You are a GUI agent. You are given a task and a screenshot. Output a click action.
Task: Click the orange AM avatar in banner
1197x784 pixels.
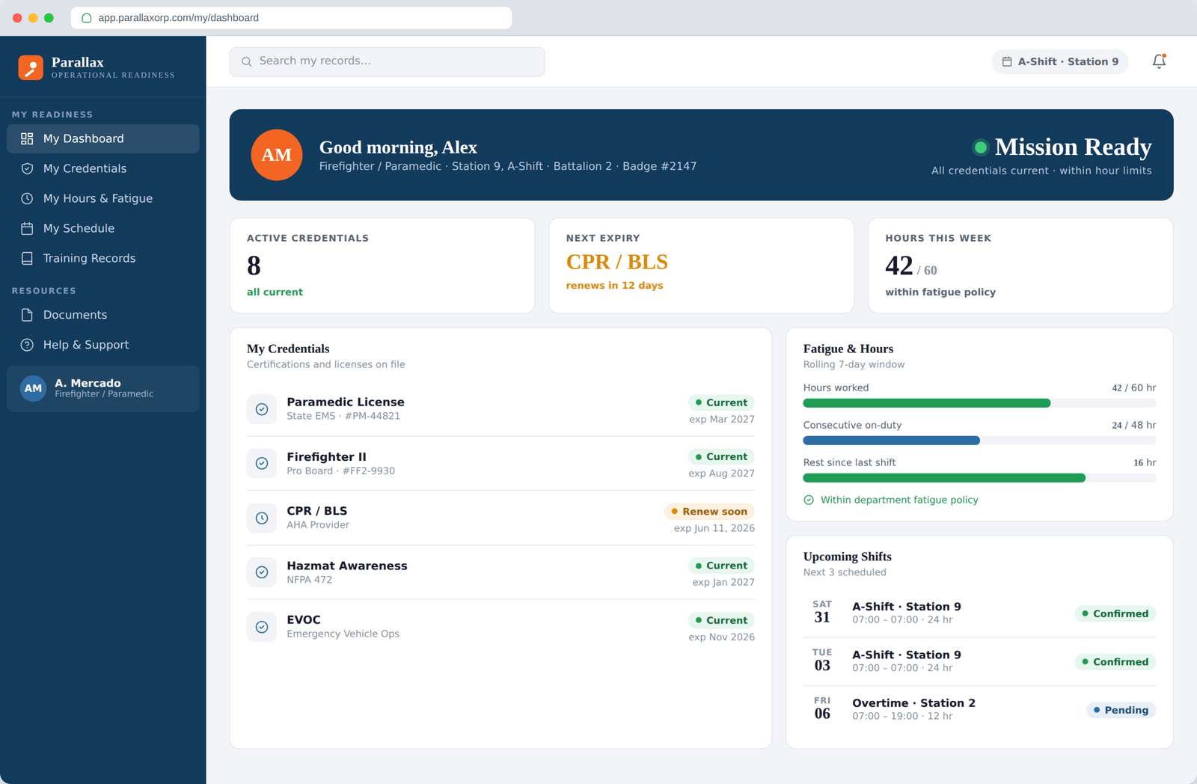[x=277, y=155]
